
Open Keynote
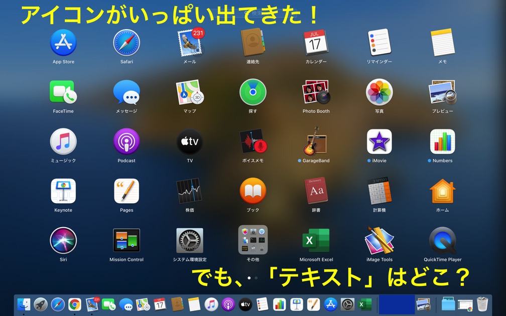[x=63, y=191]
